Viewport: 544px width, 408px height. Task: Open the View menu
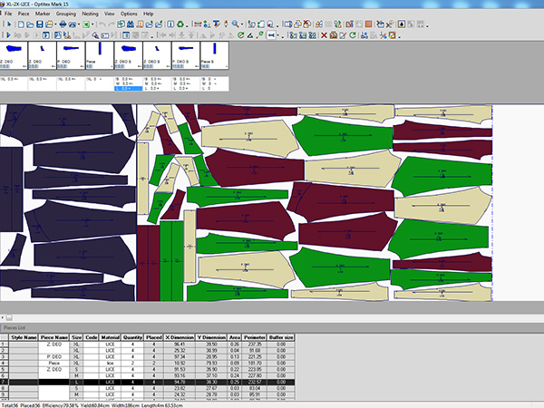[110, 14]
